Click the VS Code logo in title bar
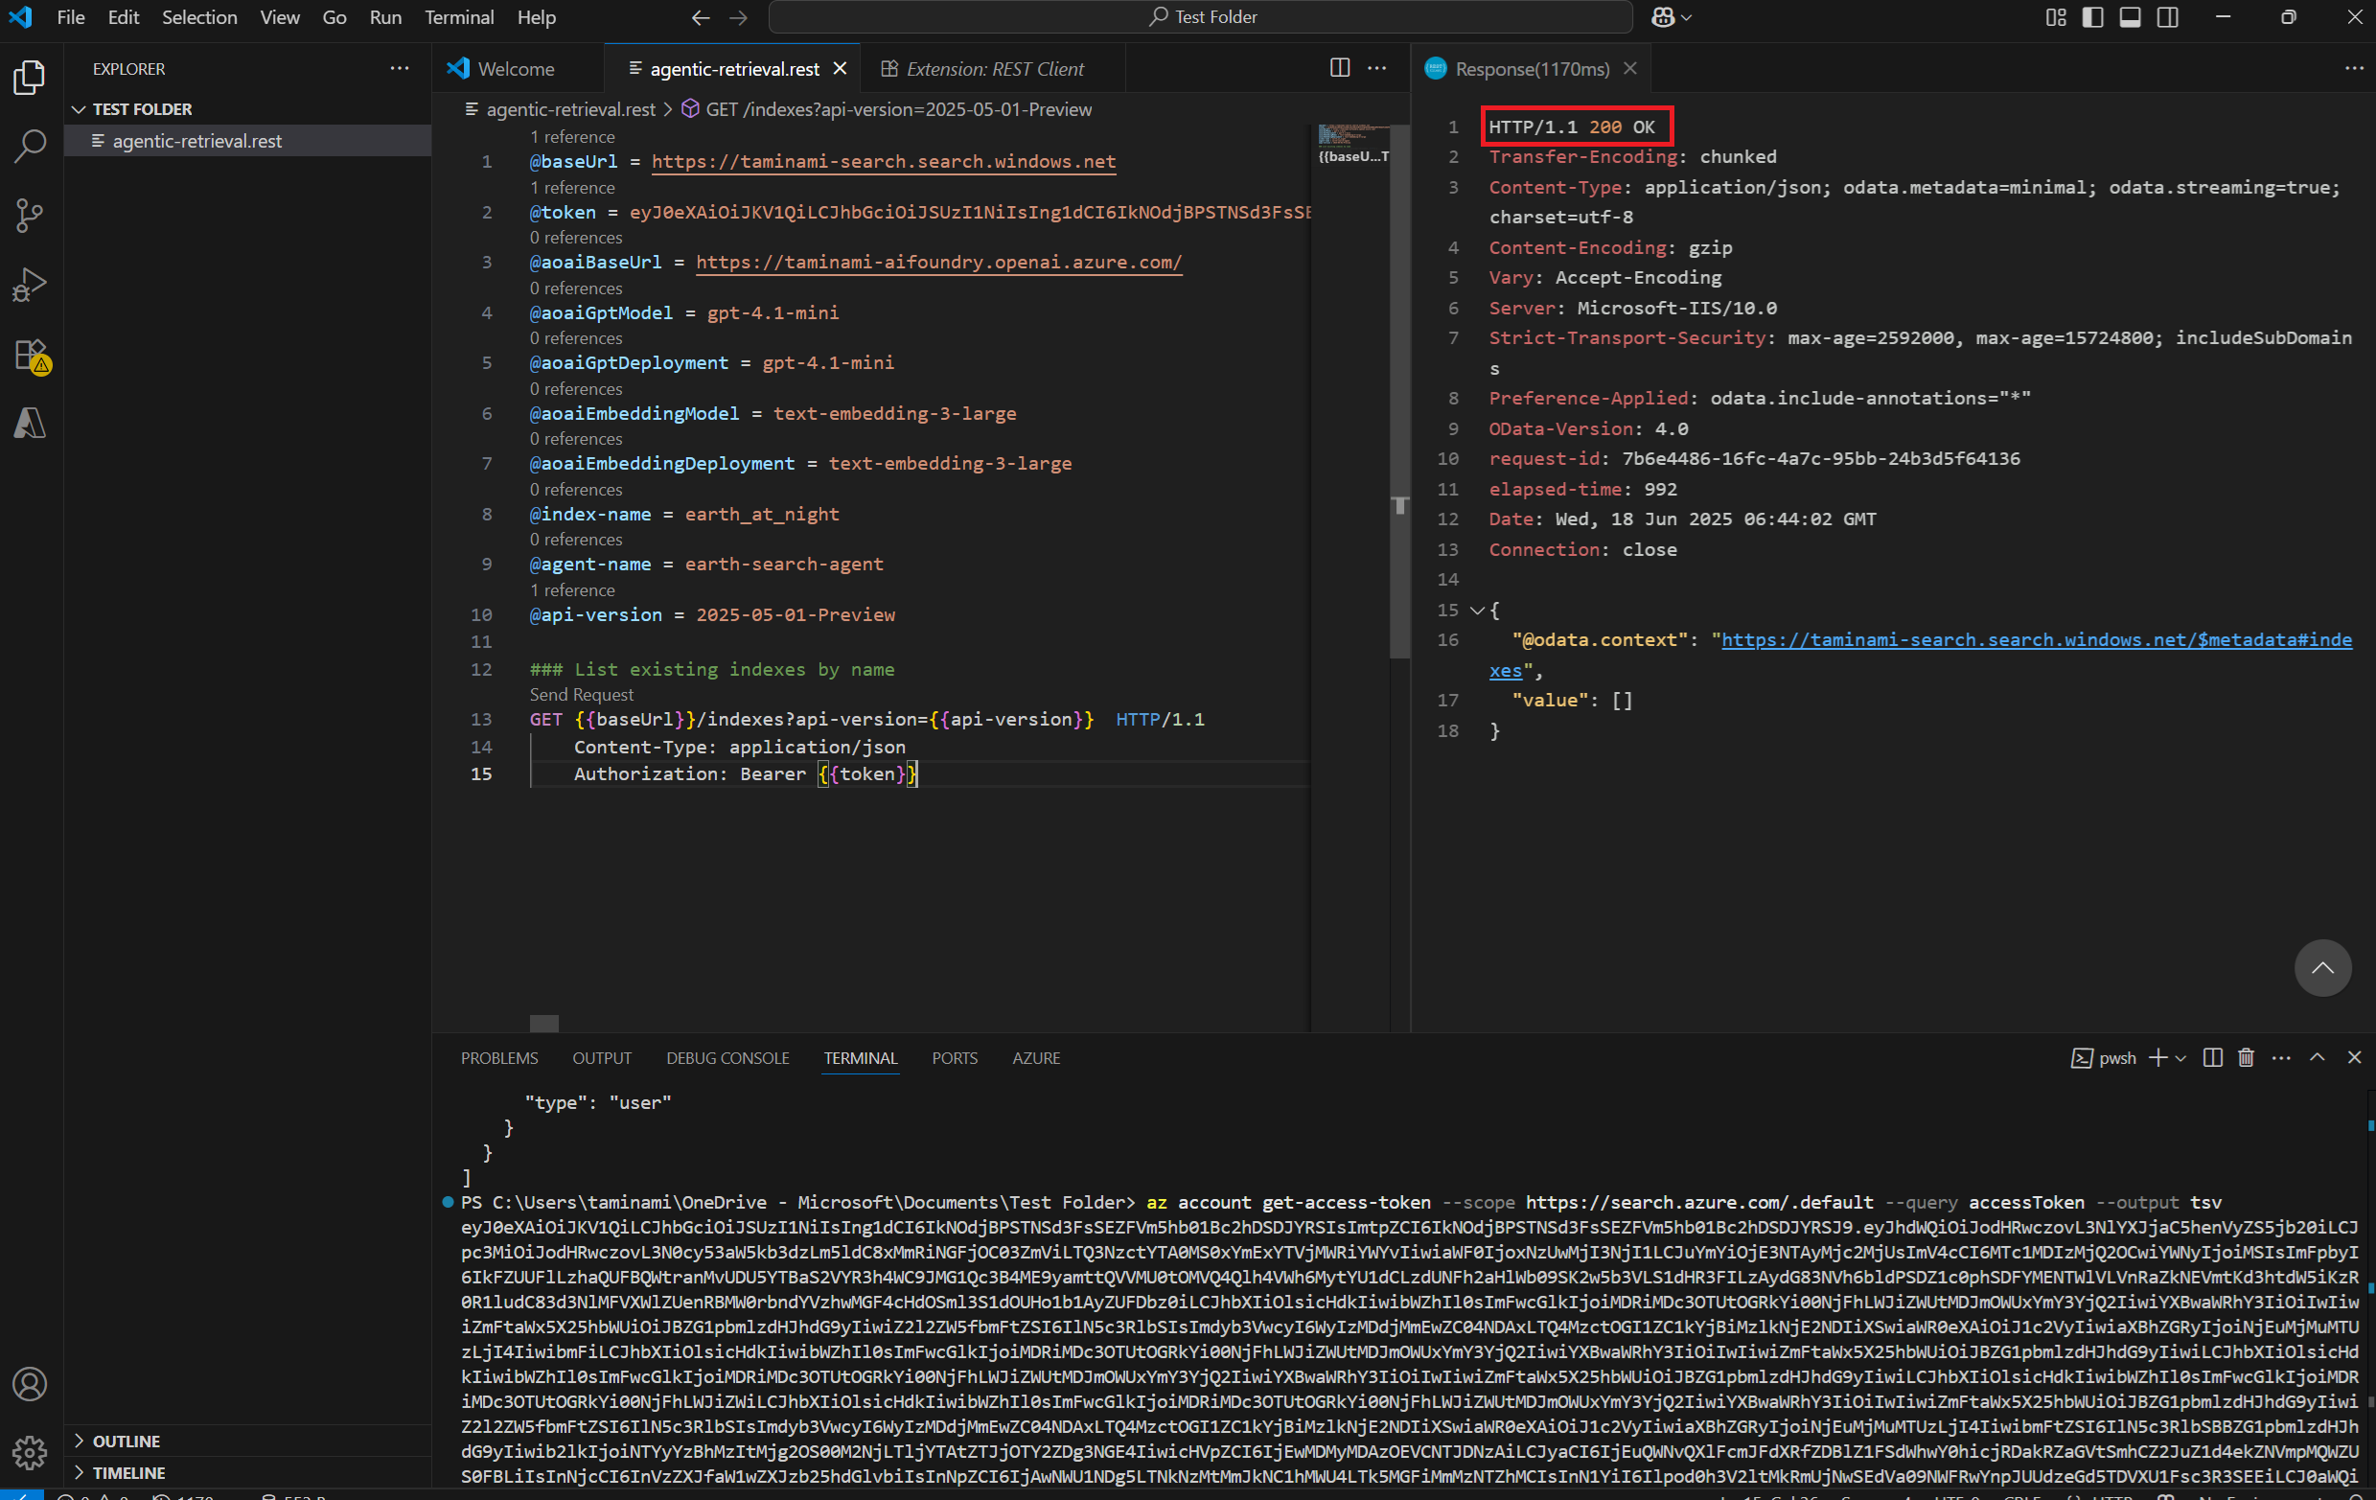This screenshot has width=2376, height=1500. click(20, 17)
